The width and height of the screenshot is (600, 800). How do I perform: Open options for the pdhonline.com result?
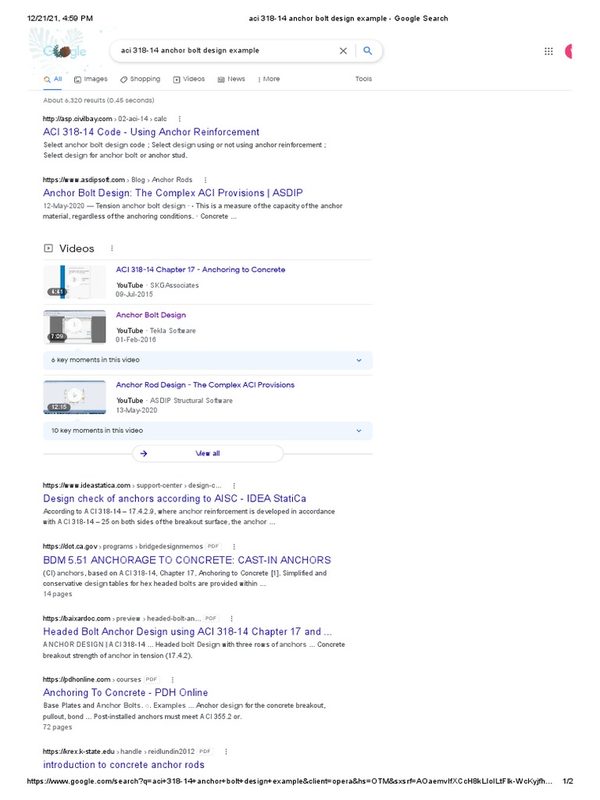click(x=173, y=680)
